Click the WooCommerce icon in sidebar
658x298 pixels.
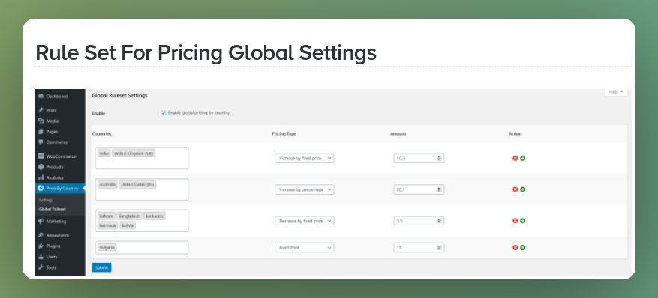(x=41, y=156)
